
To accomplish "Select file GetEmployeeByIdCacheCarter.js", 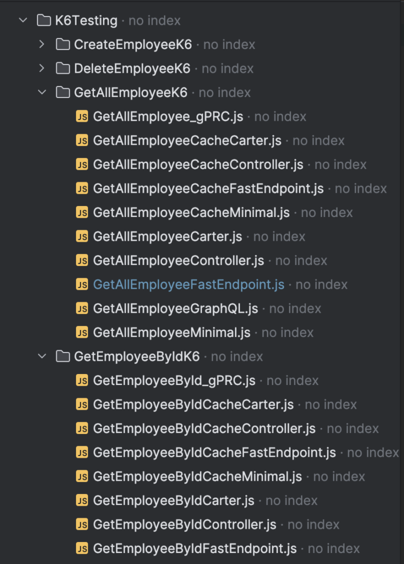I will (x=193, y=405).
